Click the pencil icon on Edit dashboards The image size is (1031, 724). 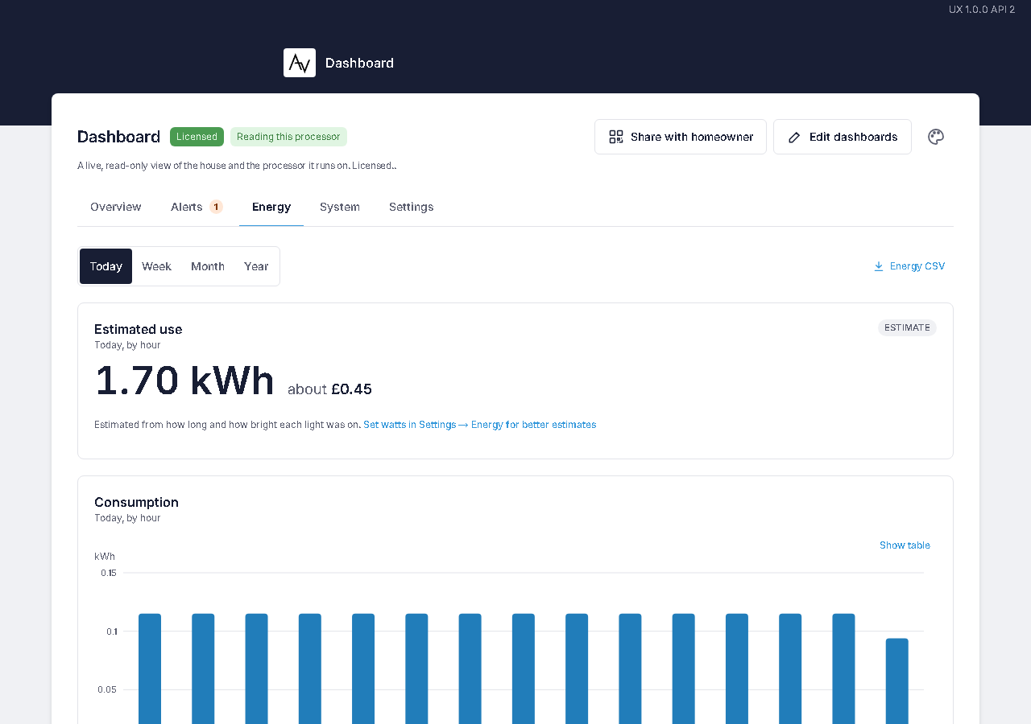pos(794,137)
